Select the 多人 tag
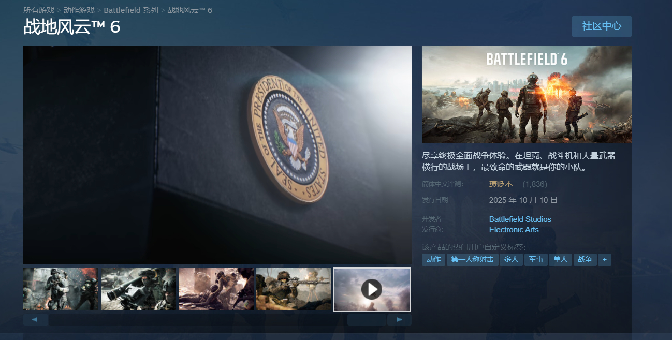Viewport: 672px width, 340px height. pos(511,260)
